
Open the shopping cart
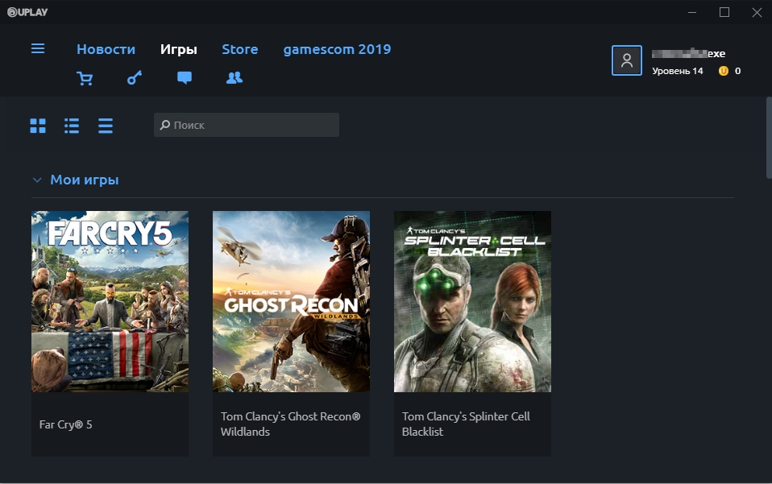pos(84,78)
